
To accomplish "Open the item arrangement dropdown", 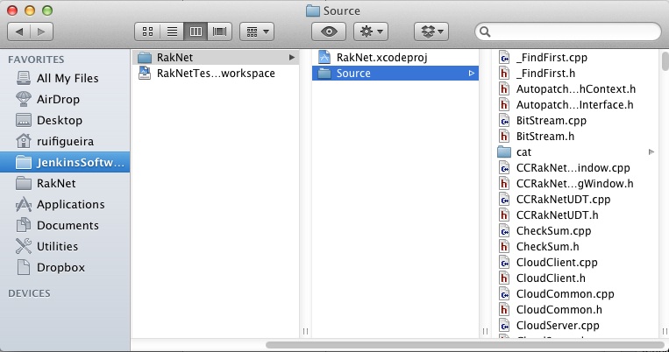I will tap(256, 31).
